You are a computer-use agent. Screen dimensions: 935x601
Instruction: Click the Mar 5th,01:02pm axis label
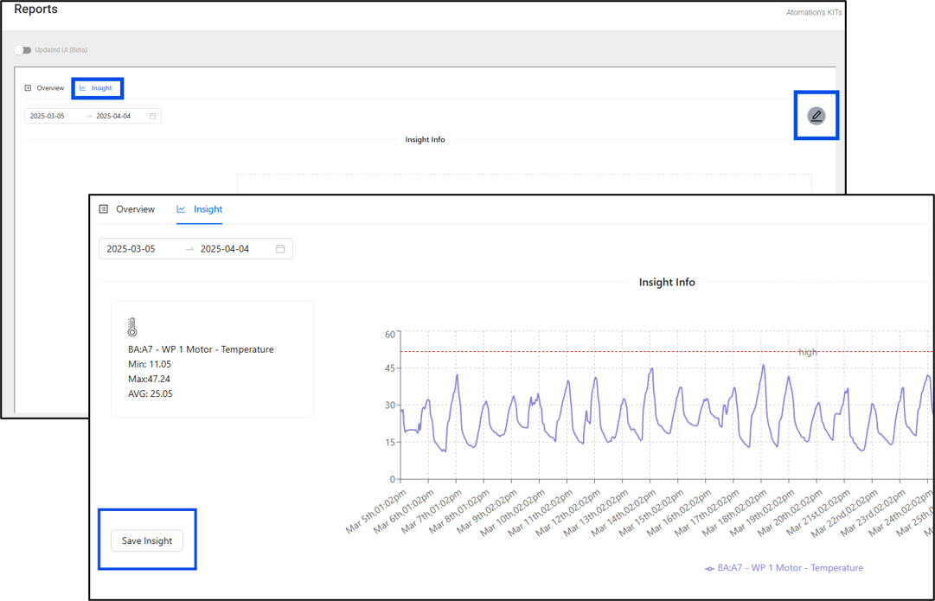376,512
